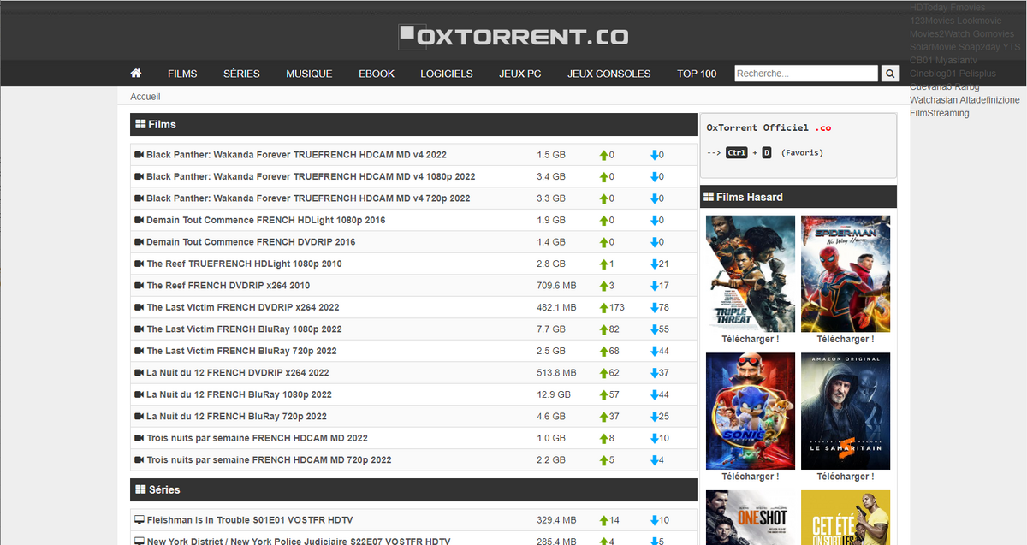Viewport: 1027px width, 545px height.
Task: Click the FilmStreaming side link
Action: (x=940, y=113)
